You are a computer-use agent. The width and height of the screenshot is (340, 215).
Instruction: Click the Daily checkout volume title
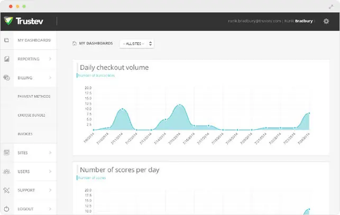(x=114, y=68)
